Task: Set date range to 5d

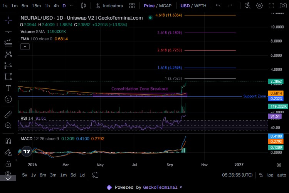Action: pos(73,175)
